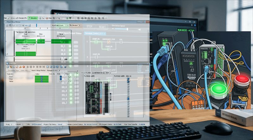Click the Up to Date CPU project status
Image resolution: width=253 pixels, height=140 pixels.
117,124
